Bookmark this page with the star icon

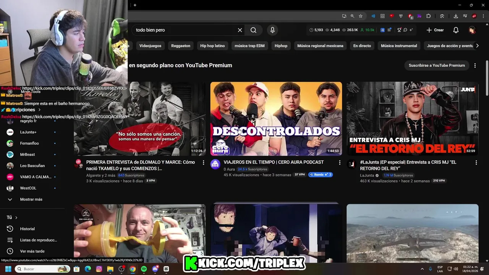(361, 16)
